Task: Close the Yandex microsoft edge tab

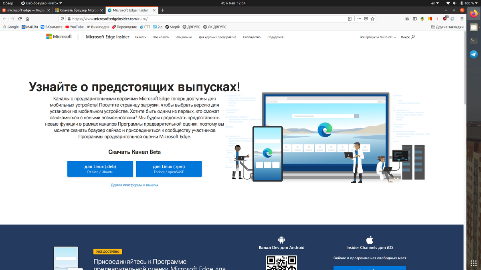Action: (x=49, y=10)
